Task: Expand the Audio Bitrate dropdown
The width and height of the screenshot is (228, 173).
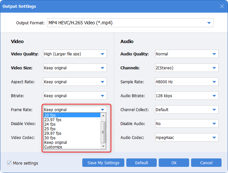Action: pyautogui.click(x=187, y=96)
